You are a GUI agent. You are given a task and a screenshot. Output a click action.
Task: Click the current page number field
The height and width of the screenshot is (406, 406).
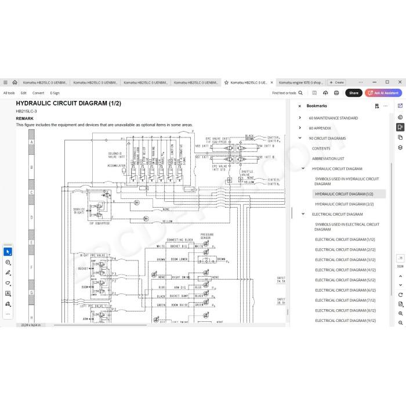click(400, 258)
